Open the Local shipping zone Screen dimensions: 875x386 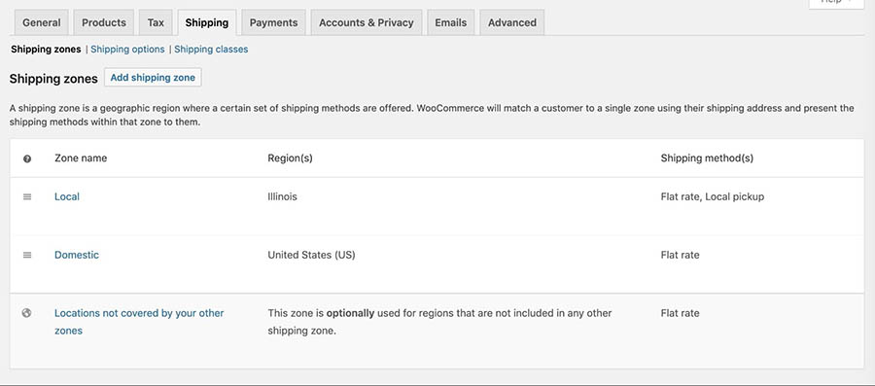coord(67,196)
